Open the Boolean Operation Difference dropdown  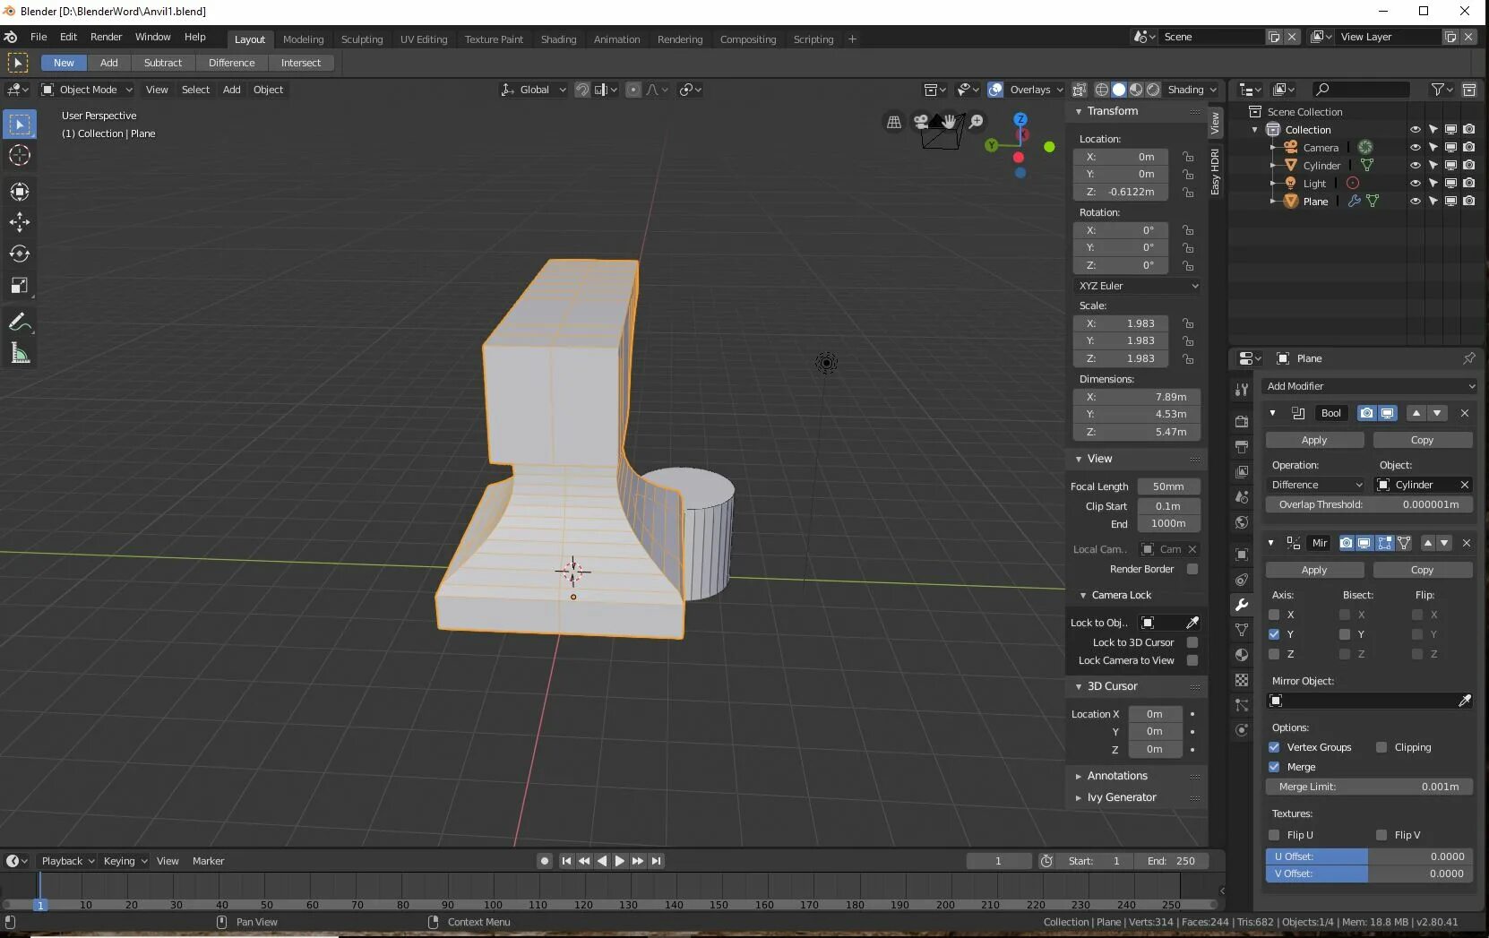pos(1315,485)
